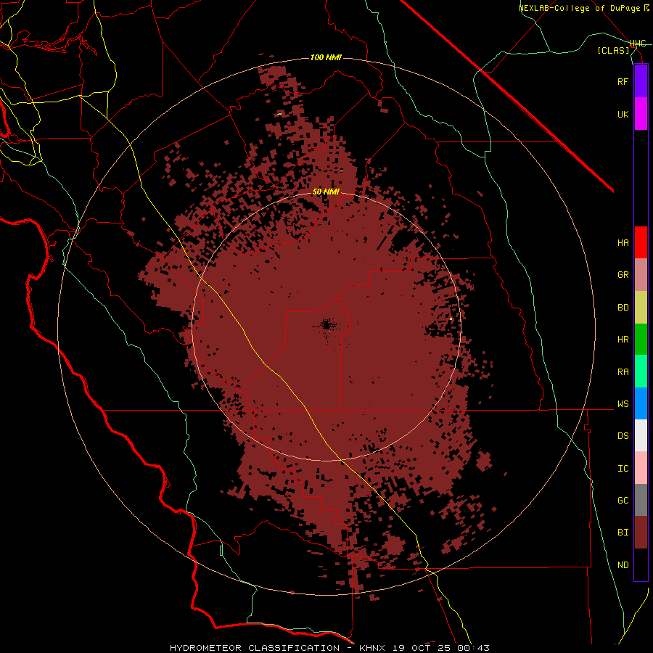Click the ND legend label
The height and width of the screenshot is (653, 653).
click(623, 565)
